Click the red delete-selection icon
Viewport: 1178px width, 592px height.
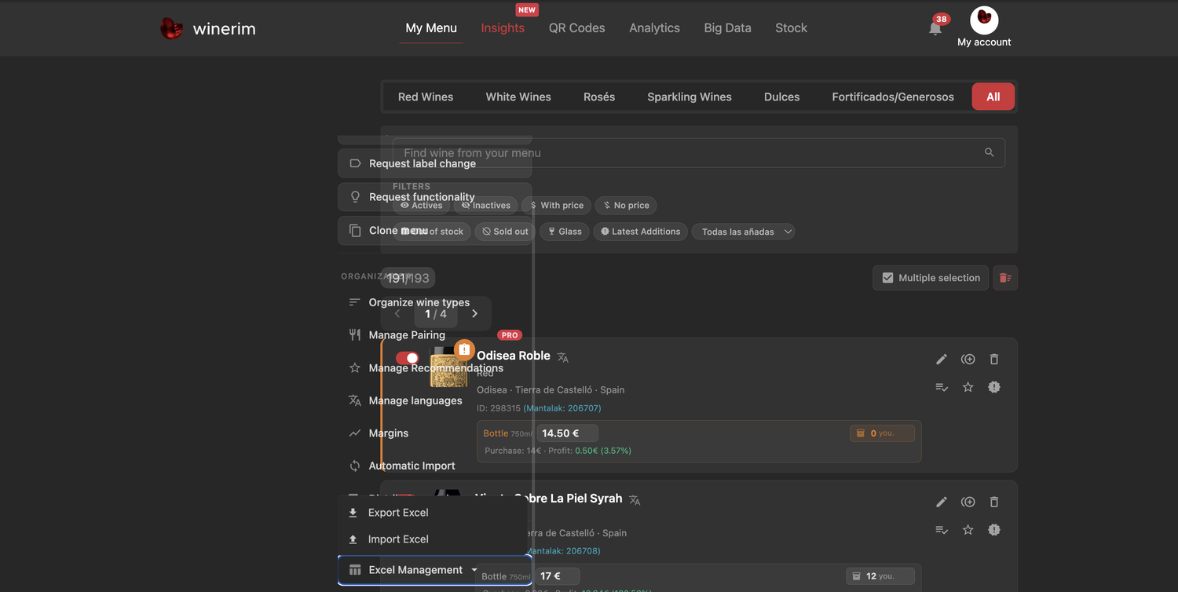coord(1005,278)
